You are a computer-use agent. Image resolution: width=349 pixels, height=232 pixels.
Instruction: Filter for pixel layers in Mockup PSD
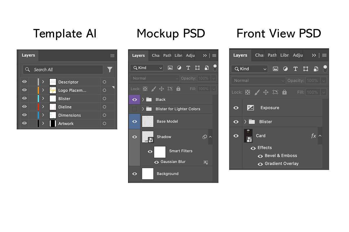coord(170,68)
